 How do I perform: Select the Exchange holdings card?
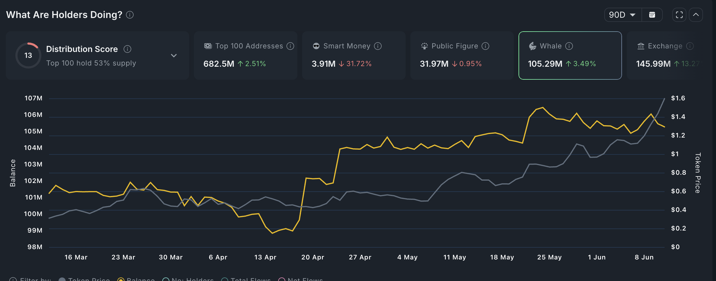tap(668, 55)
